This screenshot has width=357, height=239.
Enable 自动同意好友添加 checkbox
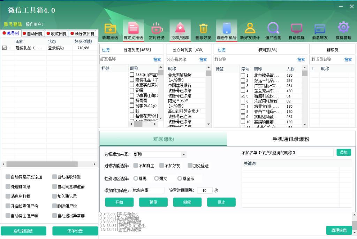(x=8, y=177)
